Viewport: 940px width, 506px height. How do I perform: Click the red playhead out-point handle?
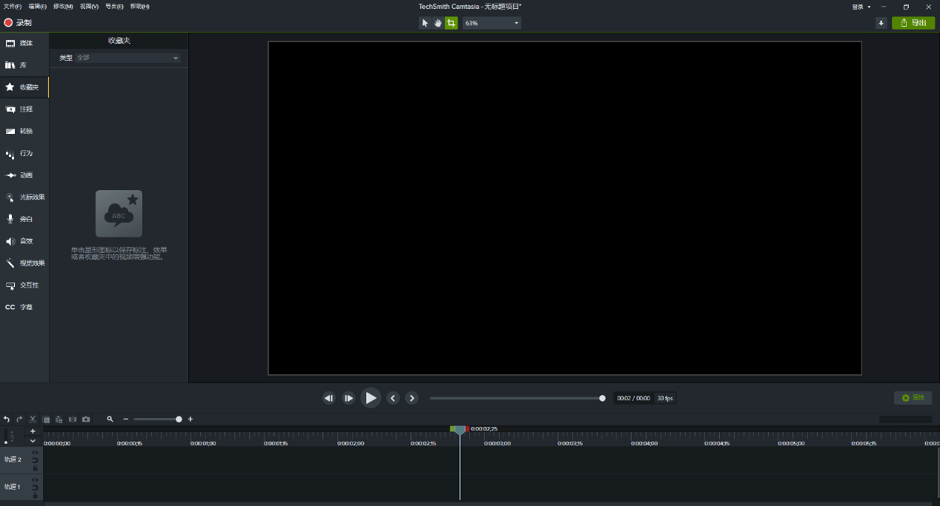tap(467, 428)
